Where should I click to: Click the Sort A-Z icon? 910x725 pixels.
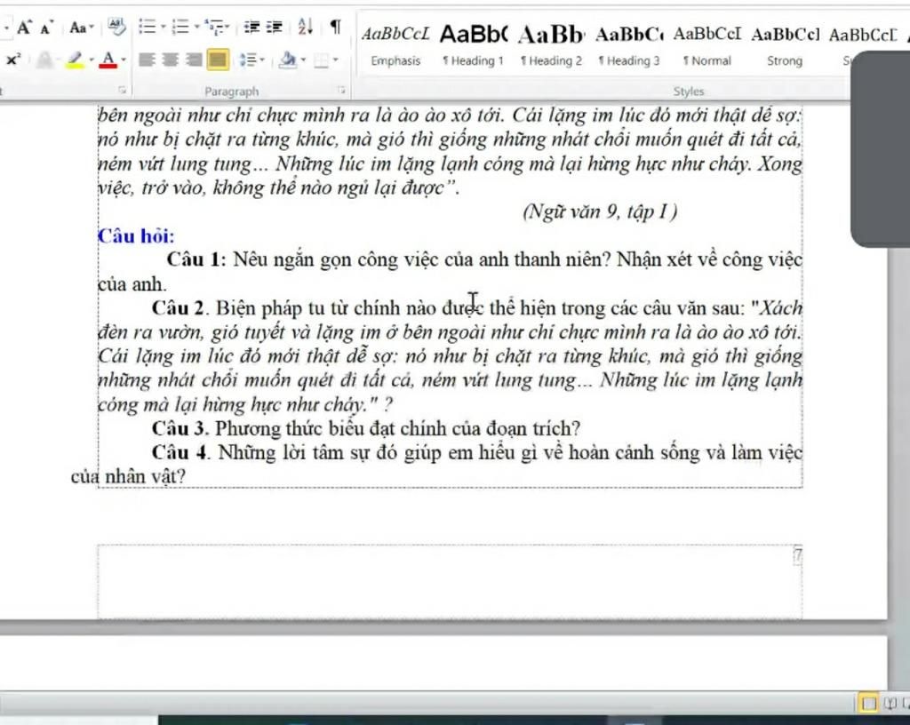[306, 27]
